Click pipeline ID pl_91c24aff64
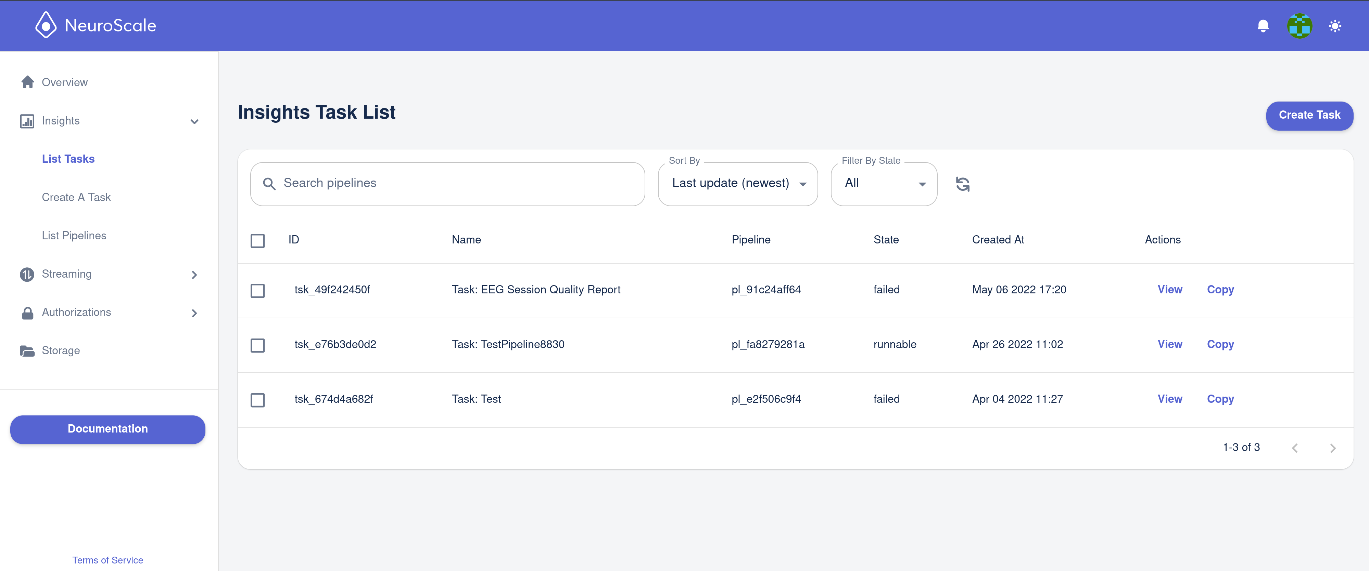1369x571 pixels. click(x=766, y=290)
